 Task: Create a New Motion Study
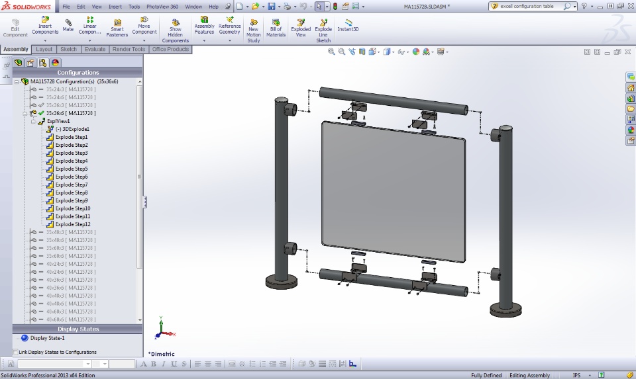point(254,31)
